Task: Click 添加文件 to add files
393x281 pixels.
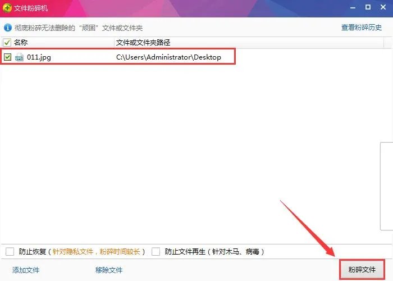Action: click(26, 270)
